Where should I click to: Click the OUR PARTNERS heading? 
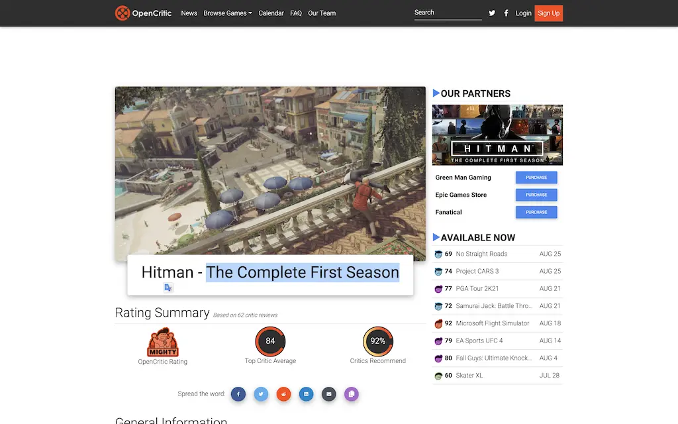coord(475,93)
